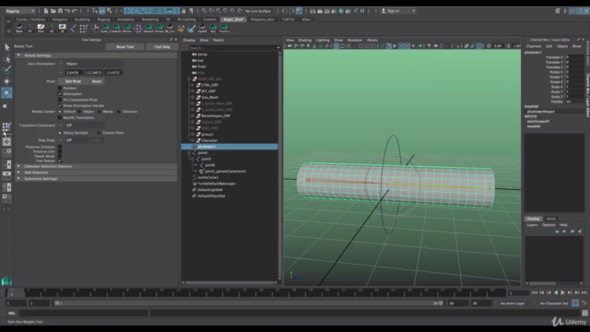Click the Undo arrow icon
590x332 pixels.
[67, 11]
